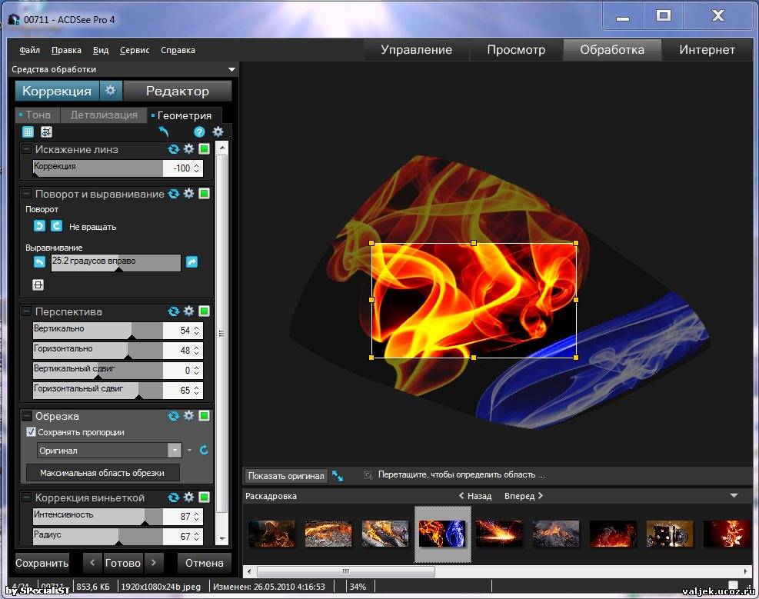Click rotate right icon under Поворот
The height and width of the screenshot is (599, 759).
tap(56, 226)
